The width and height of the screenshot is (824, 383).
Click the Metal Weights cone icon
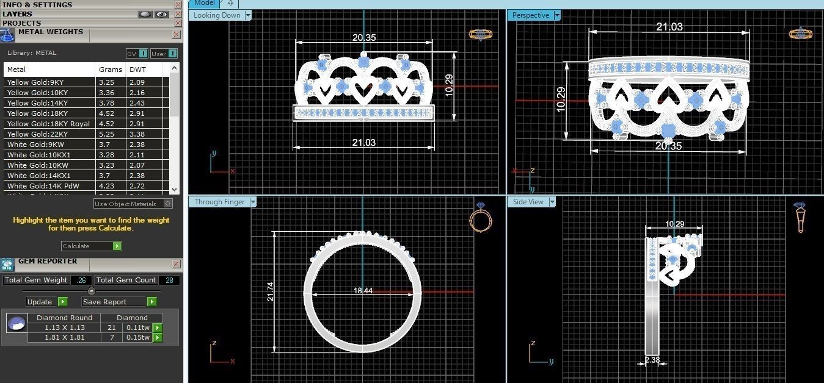[7, 35]
